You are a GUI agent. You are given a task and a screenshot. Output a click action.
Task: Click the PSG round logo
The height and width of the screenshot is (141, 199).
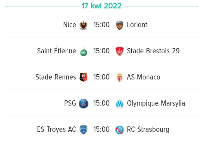coord(83,104)
